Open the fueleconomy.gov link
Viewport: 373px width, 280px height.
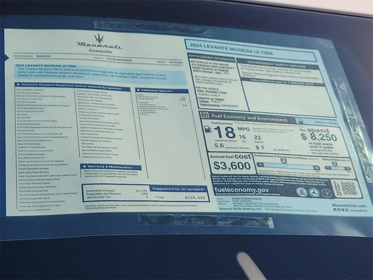pyautogui.click(x=241, y=190)
